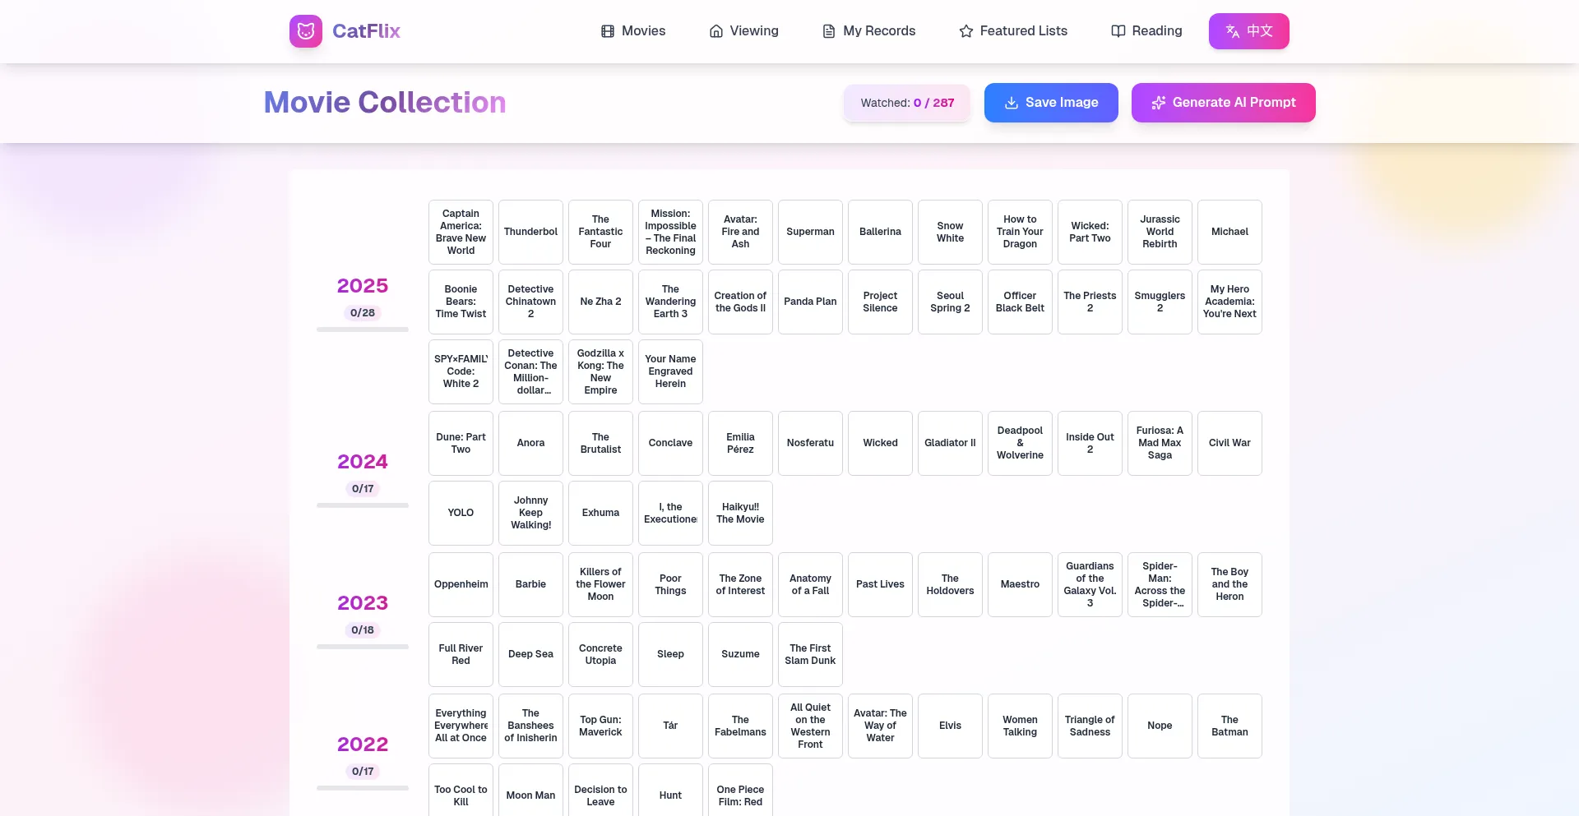1579x816 pixels.
Task: Mark Captain America: Brave New World as watched
Action: tap(461, 233)
